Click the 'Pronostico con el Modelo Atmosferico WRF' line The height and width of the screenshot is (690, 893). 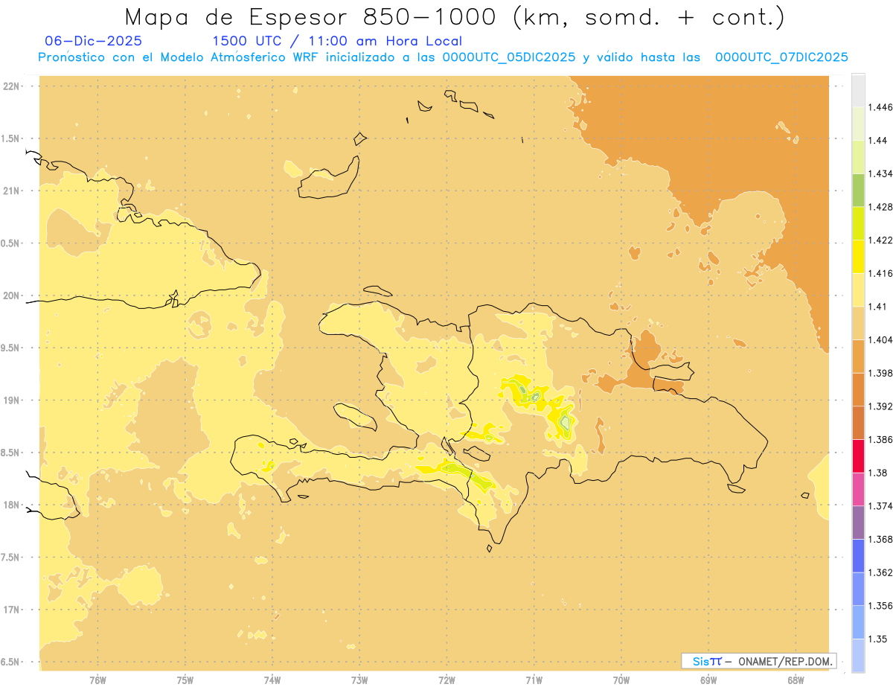(x=443, y=57)
